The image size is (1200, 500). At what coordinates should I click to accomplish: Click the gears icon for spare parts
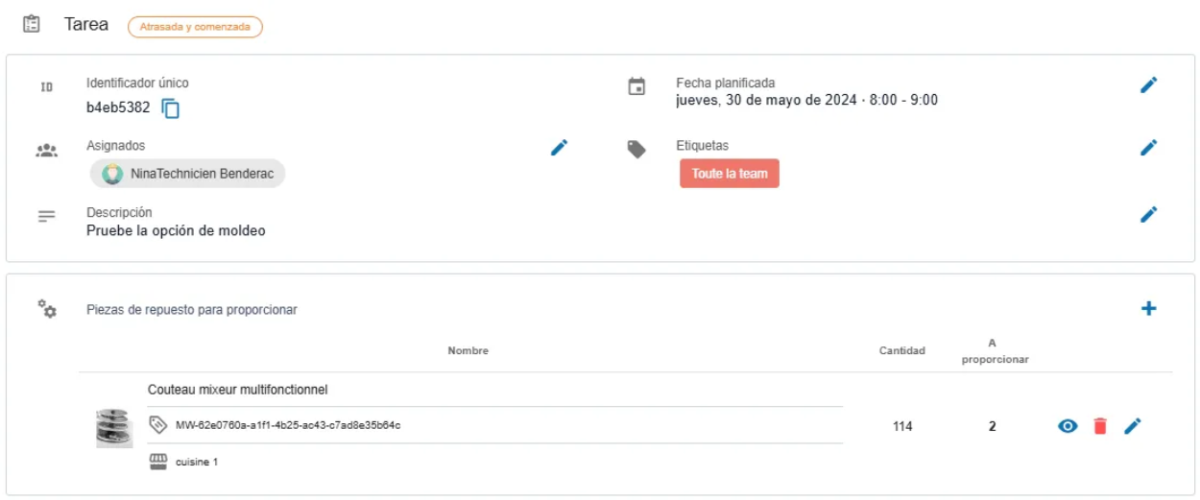pyautogui.click(x=46, y=309)
